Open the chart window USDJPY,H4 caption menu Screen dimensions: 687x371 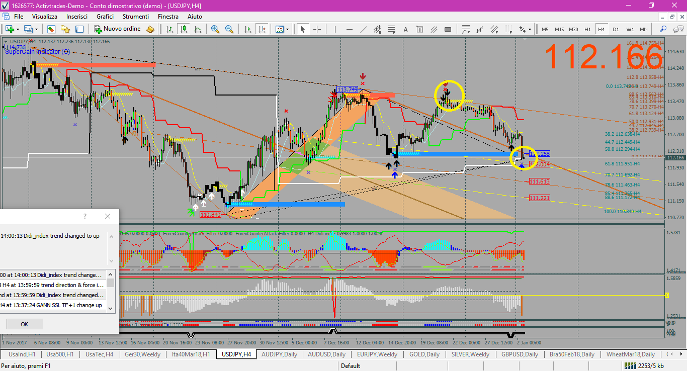coord(6,42)
